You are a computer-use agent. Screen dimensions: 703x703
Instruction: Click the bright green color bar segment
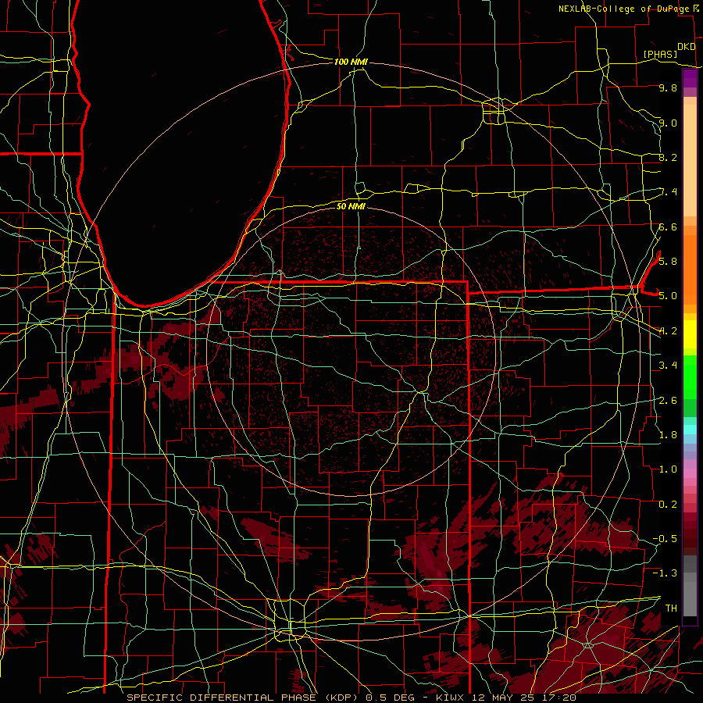[690, 376]
